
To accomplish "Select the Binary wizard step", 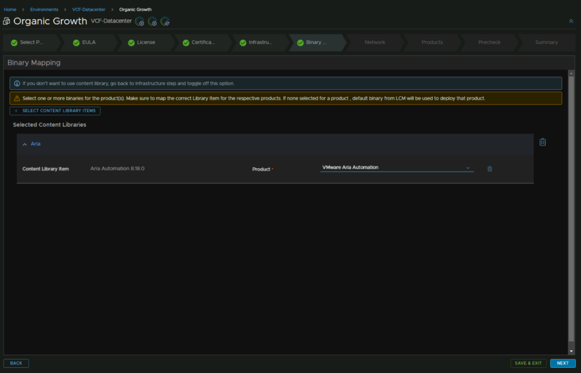I will (317, 42).
